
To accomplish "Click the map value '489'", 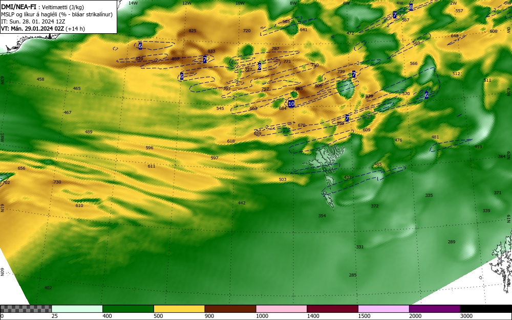I will click(89, 132).
